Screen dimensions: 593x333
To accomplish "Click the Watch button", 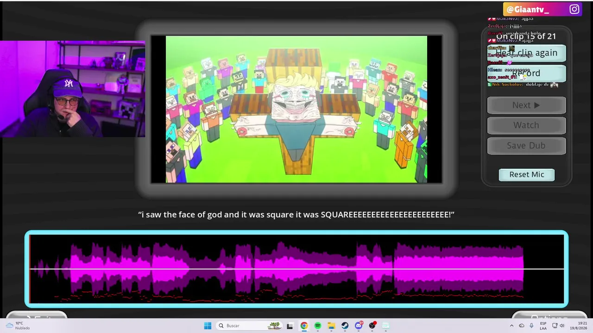I will coord(526,125).
